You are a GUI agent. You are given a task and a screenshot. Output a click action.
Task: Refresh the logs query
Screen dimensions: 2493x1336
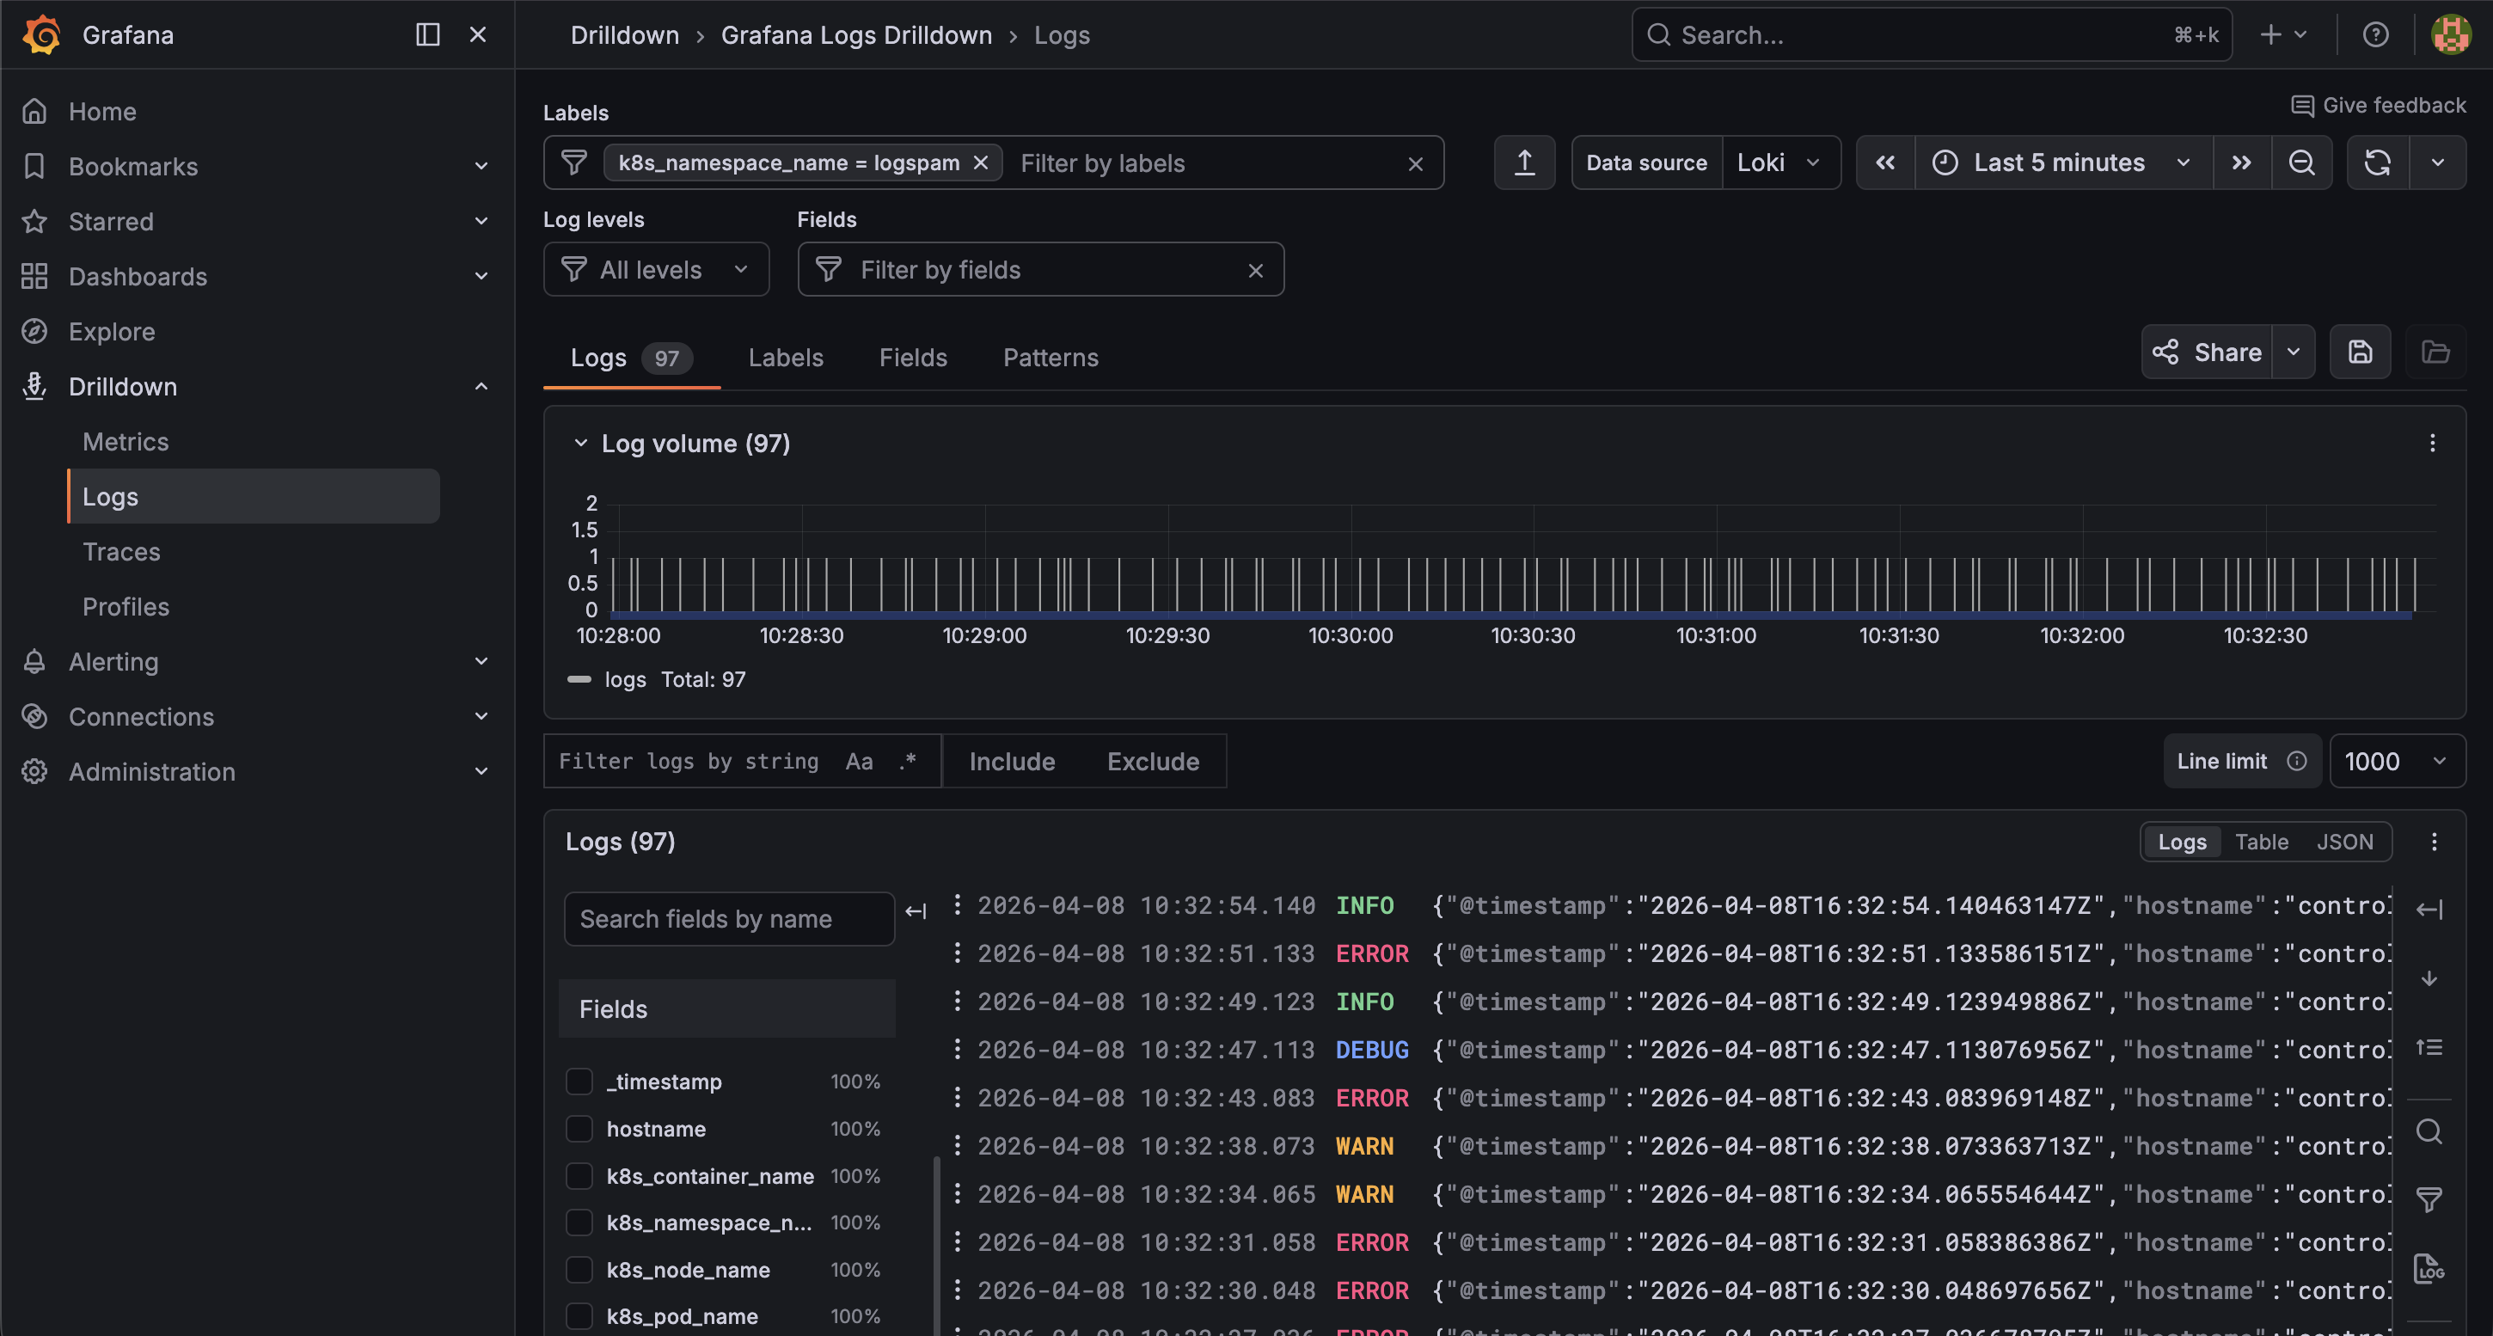coord(2379,162)
